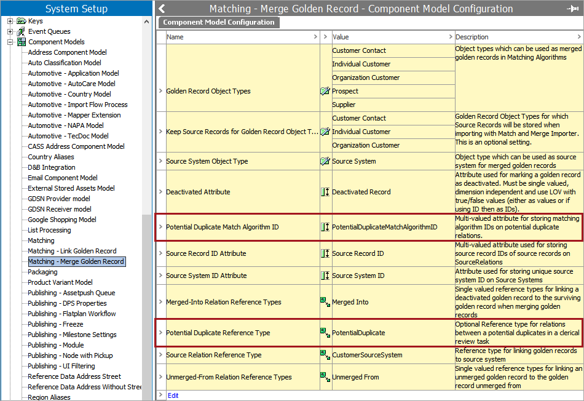Click the Golden Record Object Types edit icon
584x401 pixels.
tap(325, 91)
